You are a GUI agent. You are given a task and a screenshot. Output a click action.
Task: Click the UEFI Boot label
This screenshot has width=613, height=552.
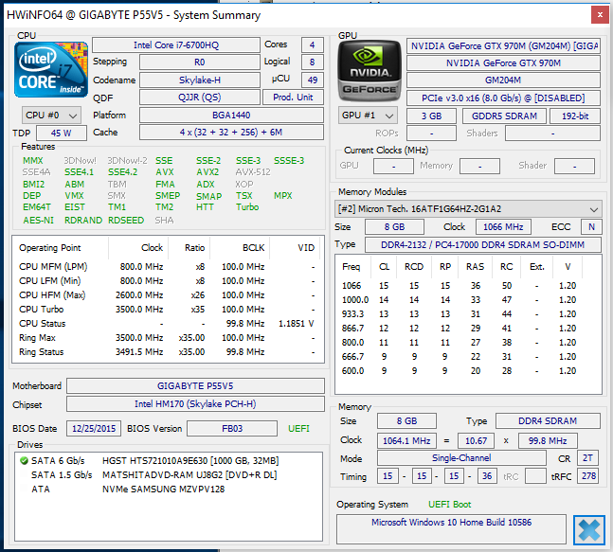click(x=450, y=505)
